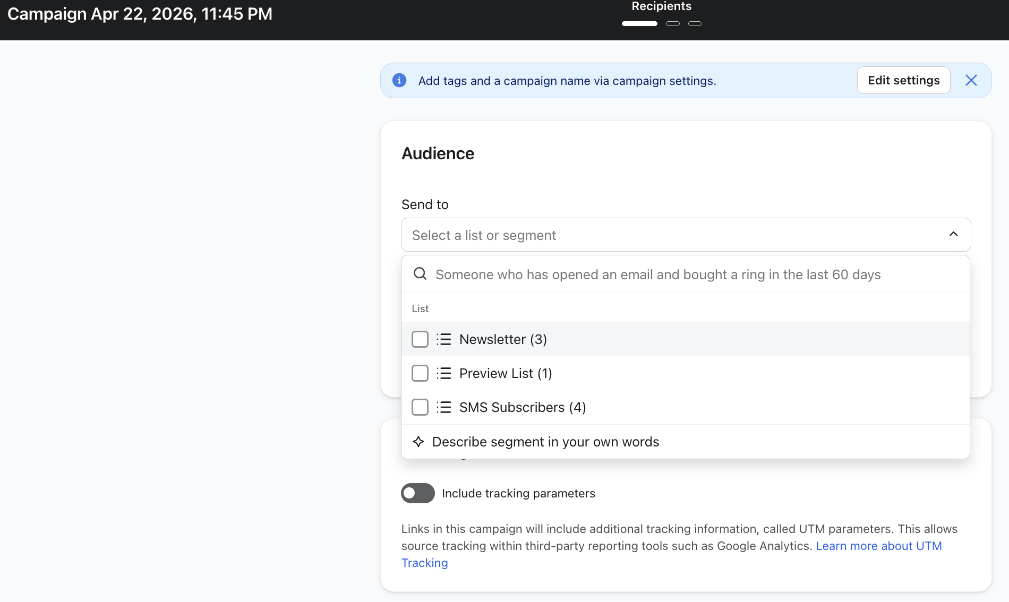Click the third progress step indicator
Image resolution: width=1009 pixels, height=602 pixels.
(695, 23)
